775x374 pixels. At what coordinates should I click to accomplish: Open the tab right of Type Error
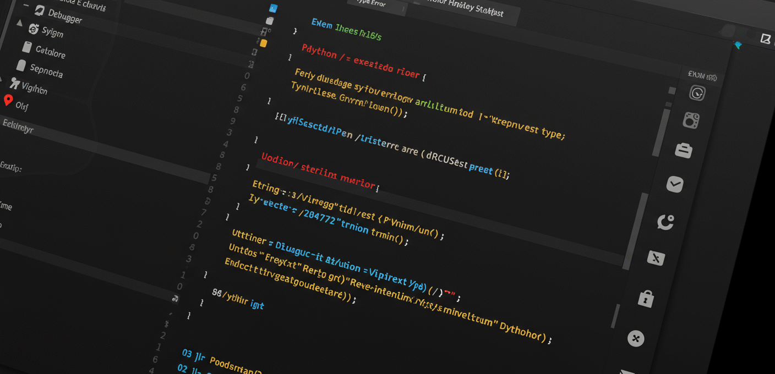[465, 10]
